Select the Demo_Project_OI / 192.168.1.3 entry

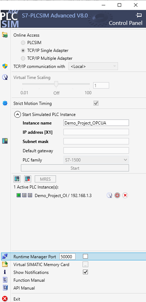click(x=63, y=196)
